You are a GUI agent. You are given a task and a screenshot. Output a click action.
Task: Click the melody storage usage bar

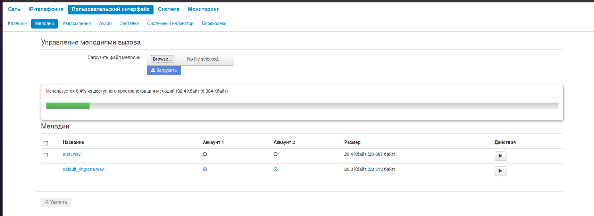tap(302, 106)
